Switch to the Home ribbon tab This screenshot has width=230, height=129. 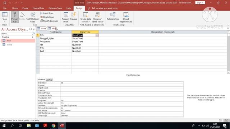point(15,8)
